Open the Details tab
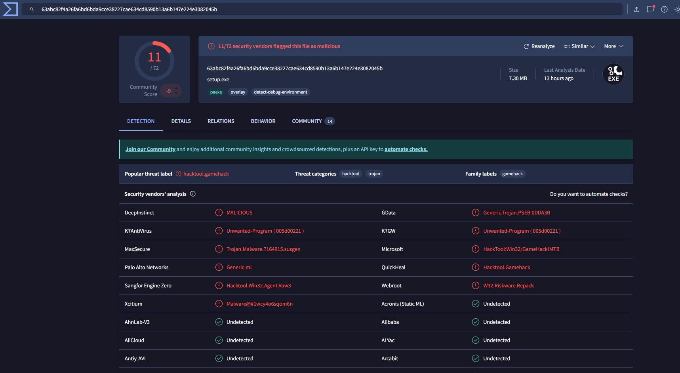This screenshot has height=373, width=680. (x=181, y=121)
